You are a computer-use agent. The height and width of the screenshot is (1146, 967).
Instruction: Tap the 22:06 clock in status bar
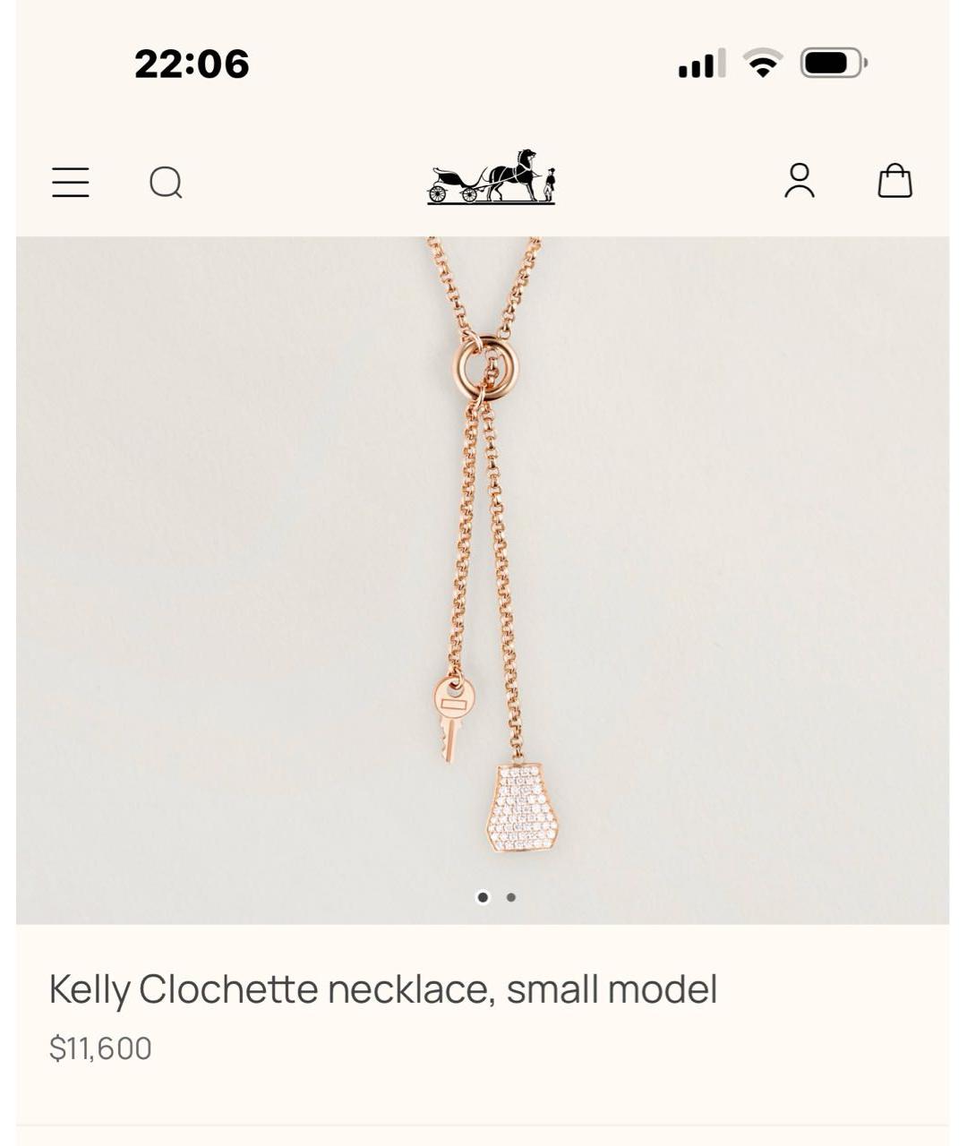click(x=192, y=64)
